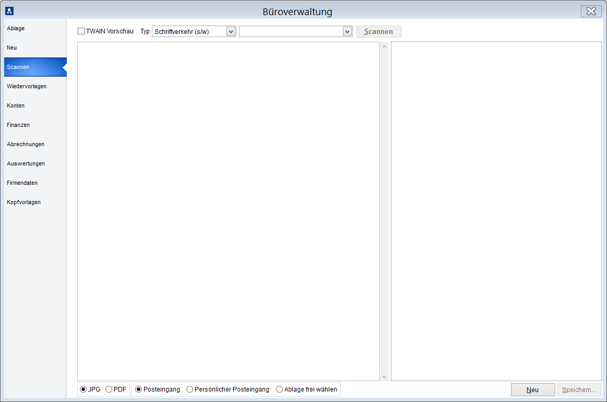The width and height of the screenshot is (607, 402).
Task: Open Firmendaten
Action: click(35, 183)
